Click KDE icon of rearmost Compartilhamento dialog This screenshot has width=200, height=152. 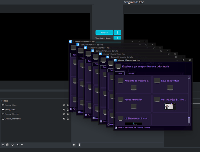(x=70, y=42)
